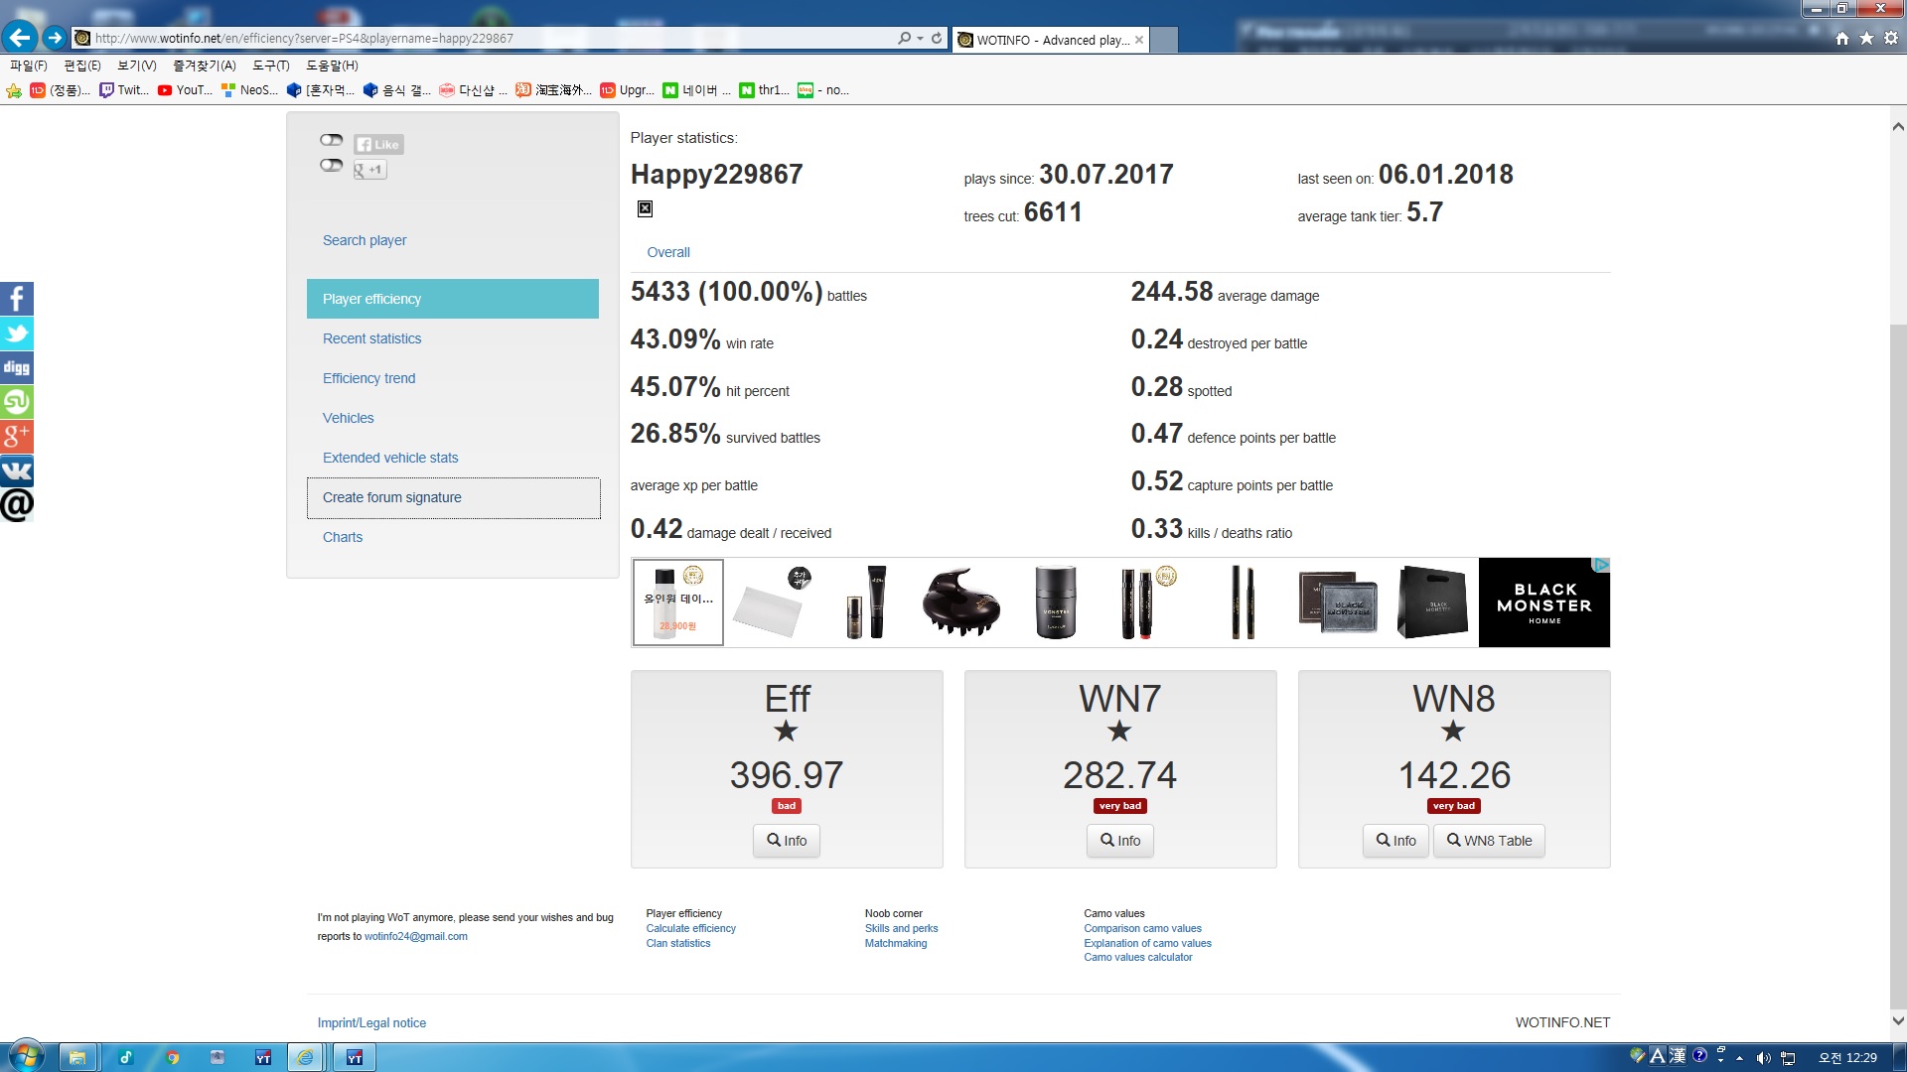Refresh the page with the reload icon

pos(937,39)
